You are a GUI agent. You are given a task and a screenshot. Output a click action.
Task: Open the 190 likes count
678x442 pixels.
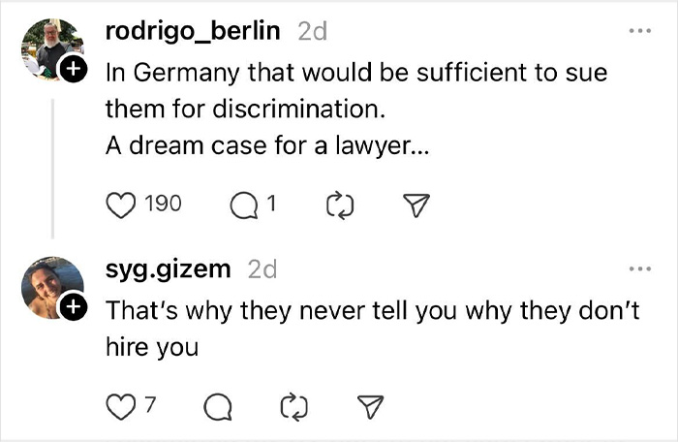pyautogui.click(x=163, y=205)
